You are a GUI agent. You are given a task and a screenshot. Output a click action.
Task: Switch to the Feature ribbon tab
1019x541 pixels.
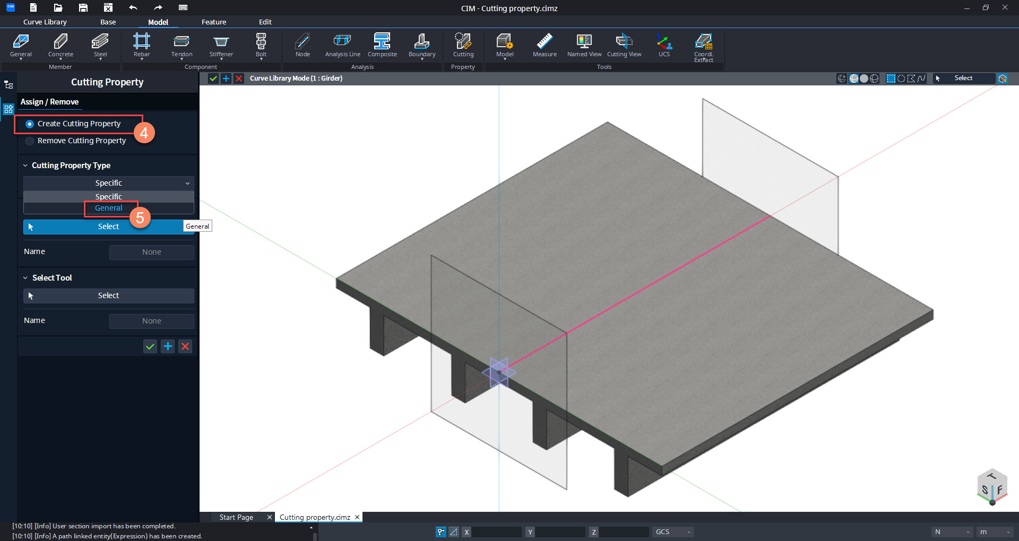click(214, 22)
